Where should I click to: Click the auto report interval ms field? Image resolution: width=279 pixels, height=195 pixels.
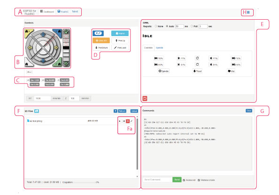click(179, 26)
